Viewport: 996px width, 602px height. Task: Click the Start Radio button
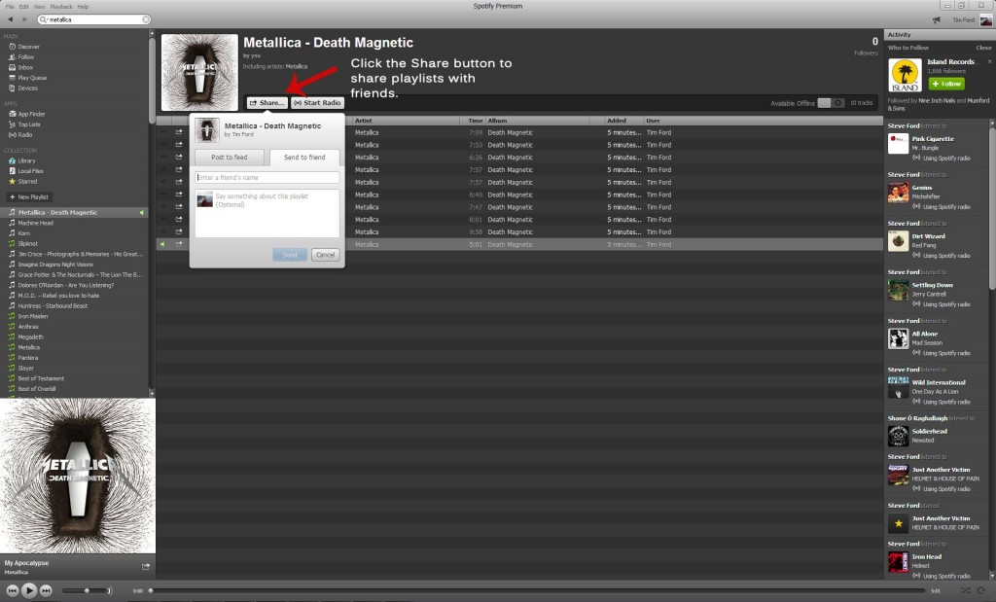(317, 103)
